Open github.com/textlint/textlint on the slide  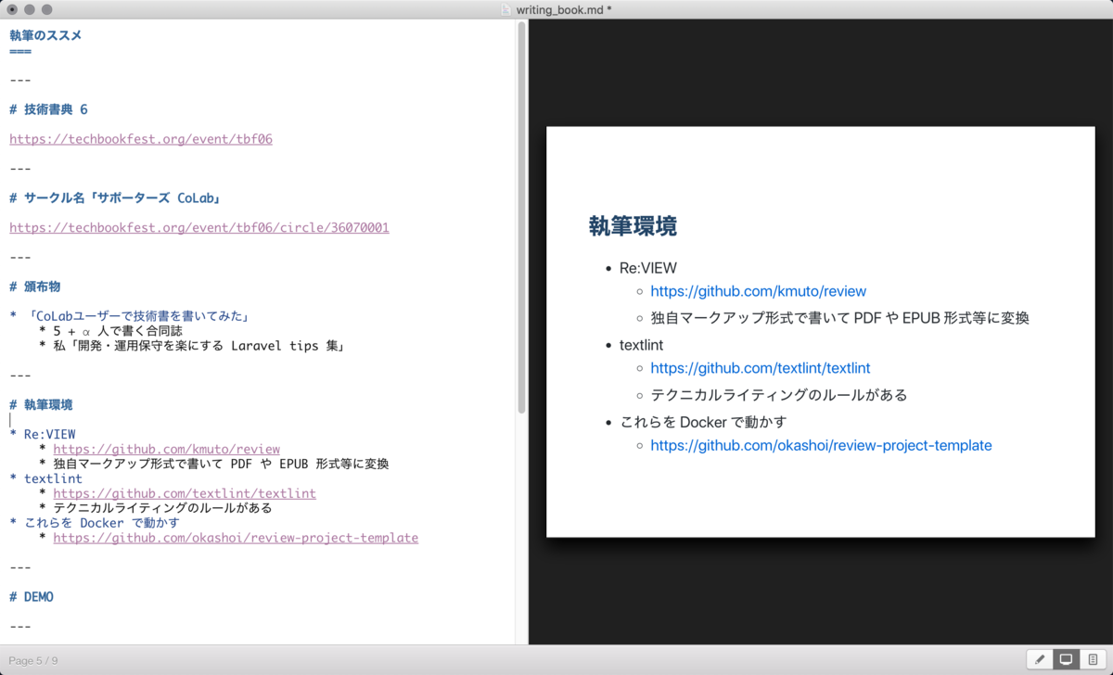pos(761,367)
